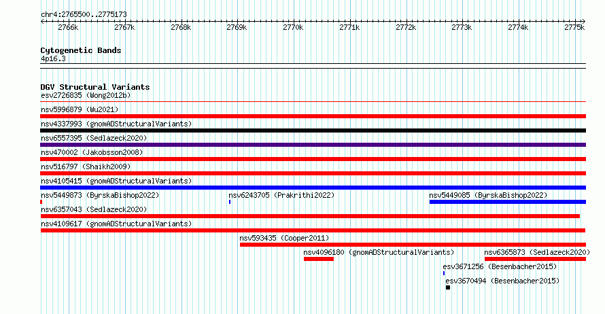Open the nsv470002 (Jakobsson2008) label
Screen dimensions: 605x314
pos(92,152)
